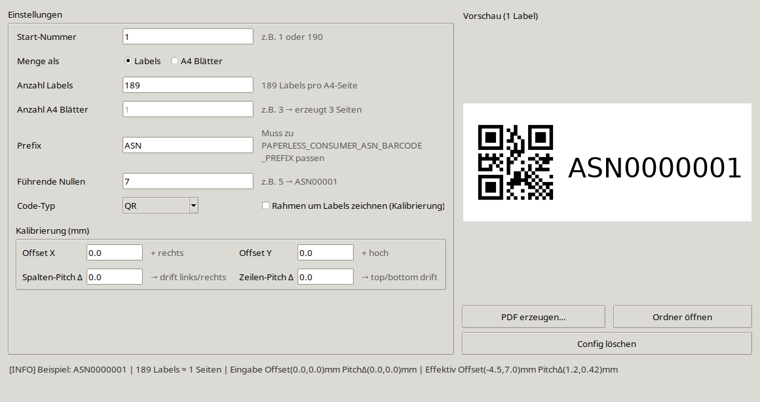This screenshot has height=402, width=760.
Task: Click the Spalten-Pitch Δ label
Action: pos(52,277)
